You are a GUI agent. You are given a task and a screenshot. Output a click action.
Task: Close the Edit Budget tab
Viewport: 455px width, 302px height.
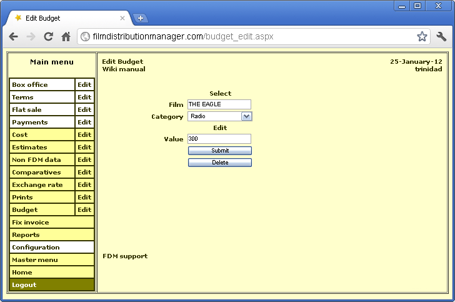(x=122, y=18)
